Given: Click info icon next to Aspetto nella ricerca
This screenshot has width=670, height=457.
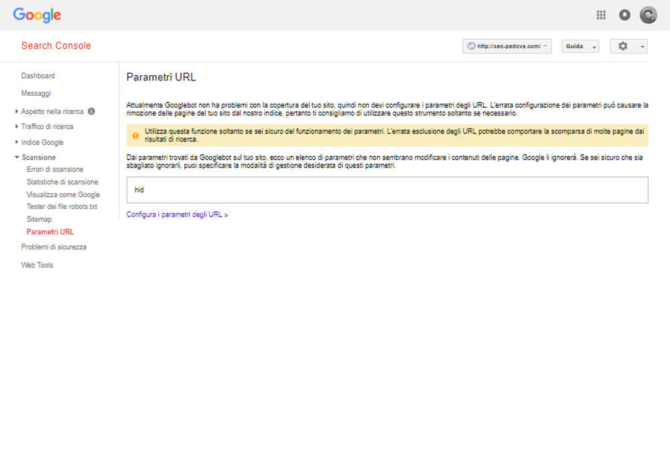Looking at the screenshot, I should click(x=91, y=111).
